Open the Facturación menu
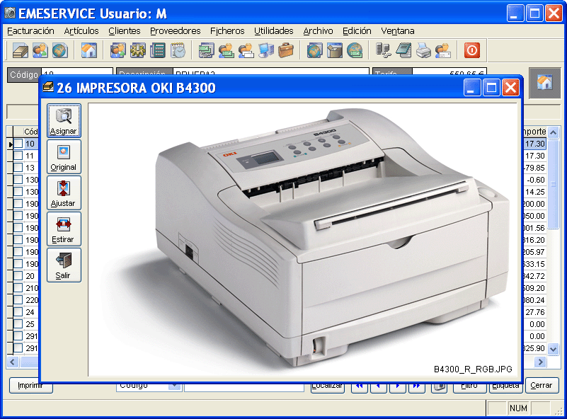 30,31
